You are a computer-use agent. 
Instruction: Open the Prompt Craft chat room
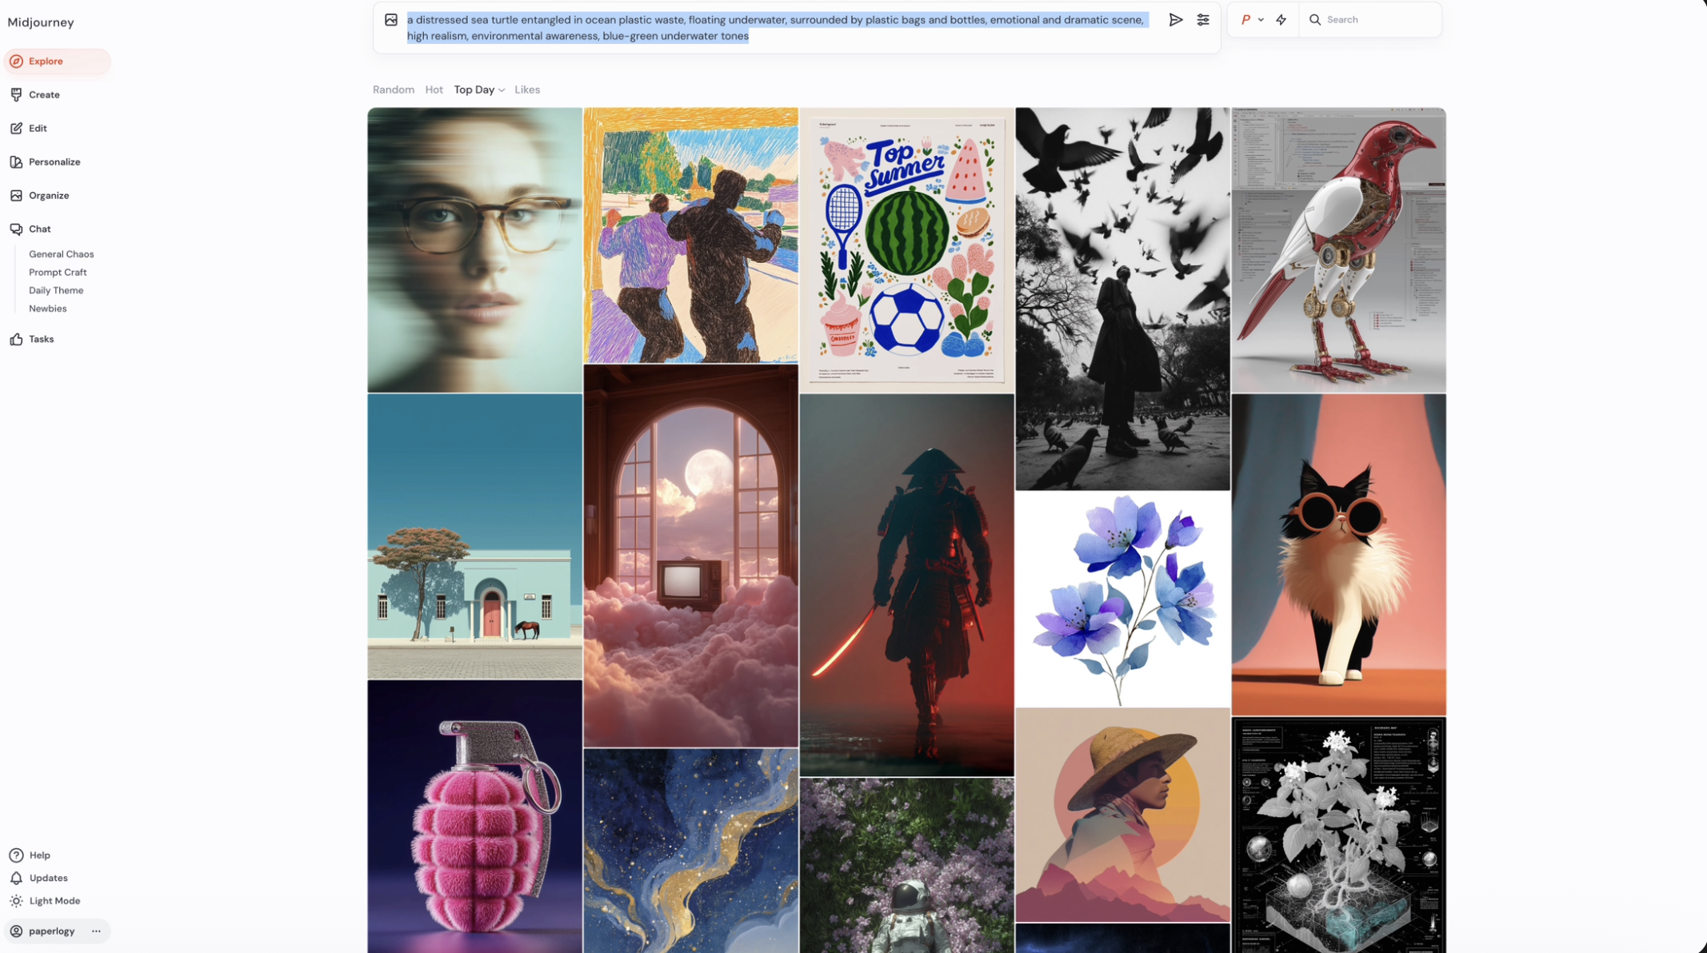pyautogui.click(x=58, y=272)
